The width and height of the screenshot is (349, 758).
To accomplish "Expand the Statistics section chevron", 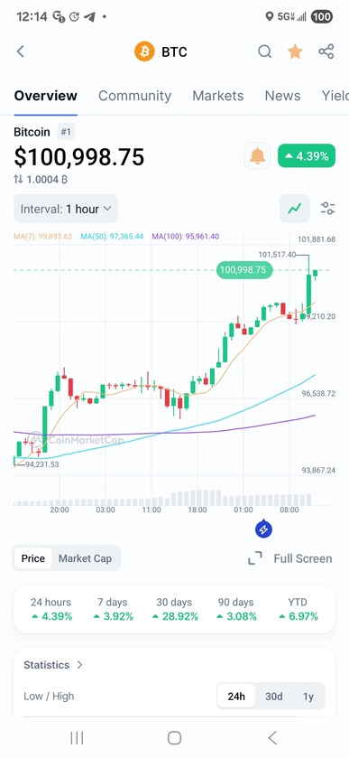I will click(x=79, y=665).
